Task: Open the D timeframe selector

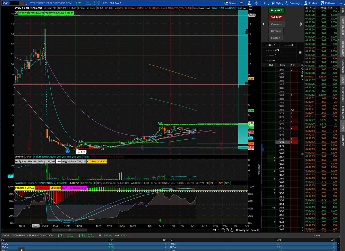Action: 264,3
